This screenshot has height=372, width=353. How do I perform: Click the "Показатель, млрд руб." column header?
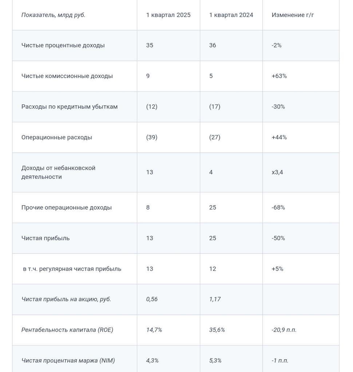(x=53, y=15)
